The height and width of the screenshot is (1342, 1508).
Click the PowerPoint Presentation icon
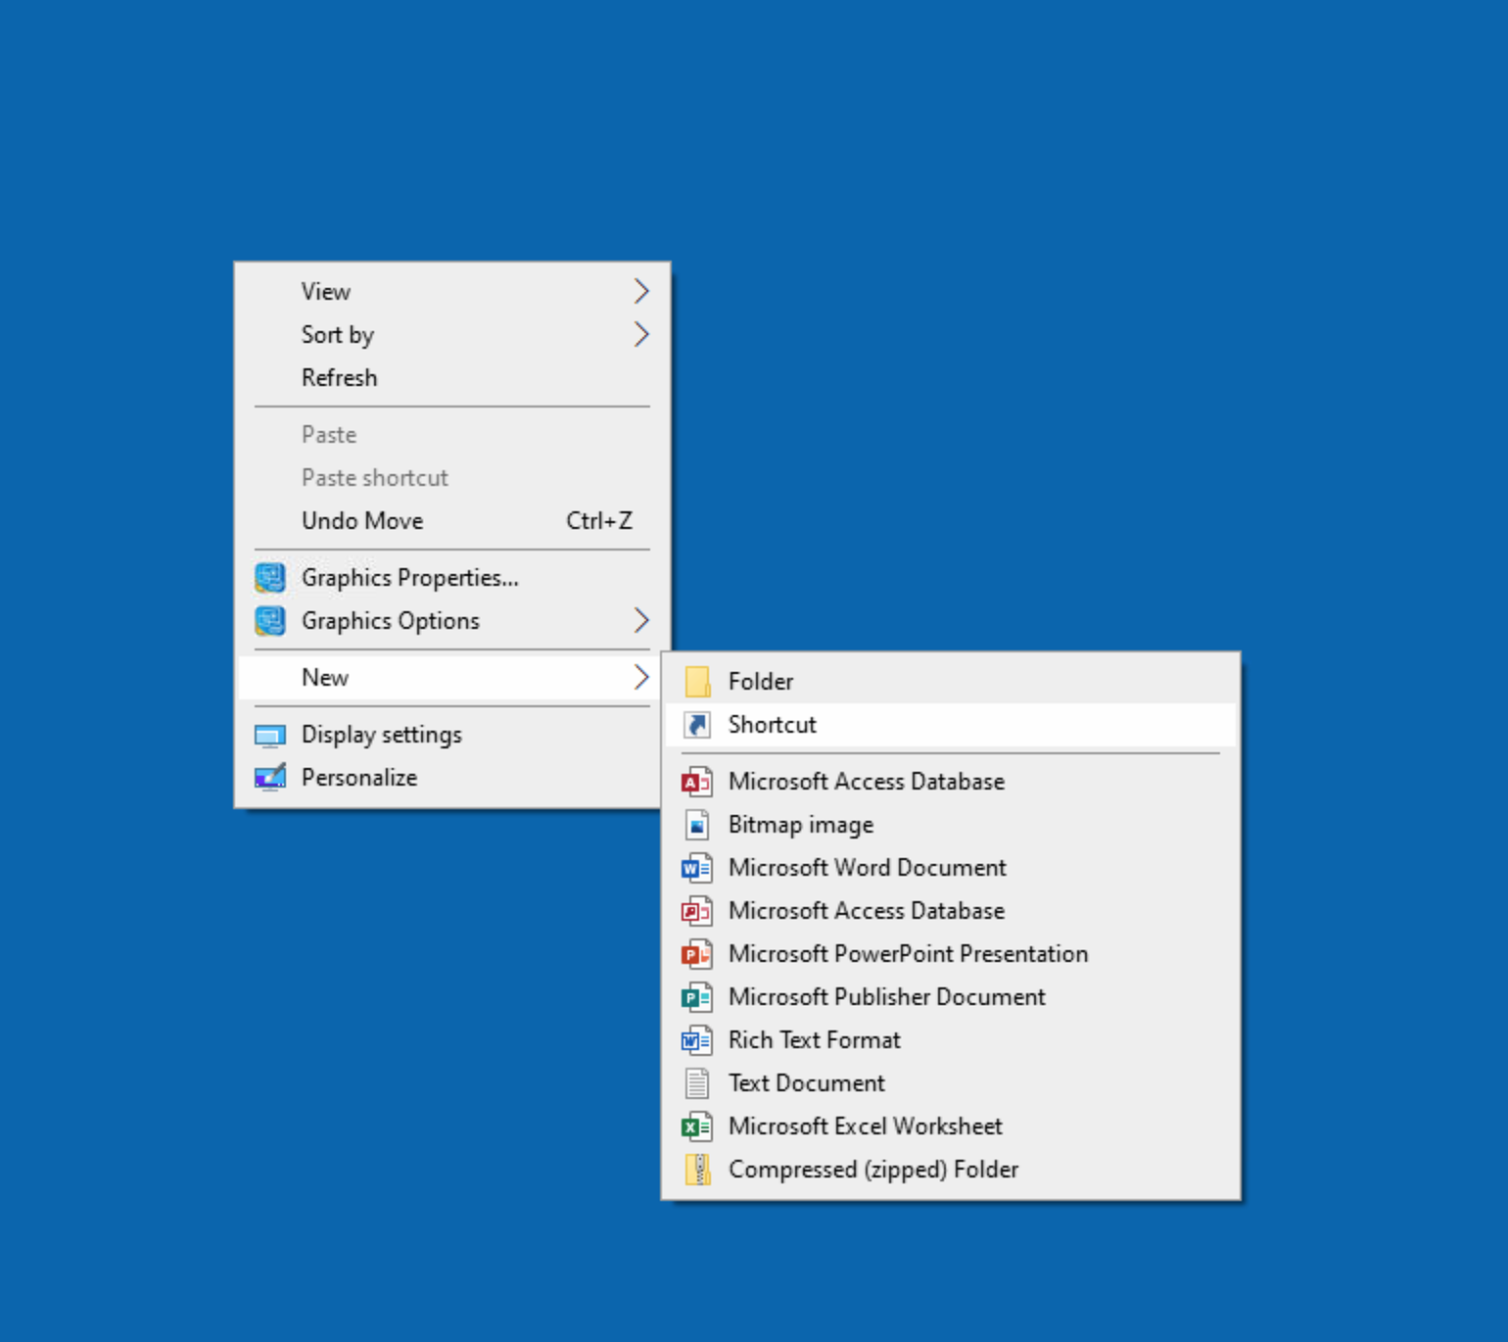click(696, 953)
